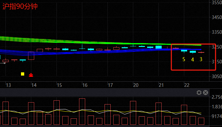Select the tallest volume bar on day 16
This screenshot has height=127, width=222.
pos(82,112)
